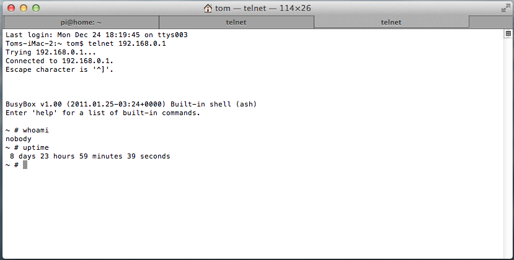Screen dimensions: 514x260
Task: Click the home folder icon in title bar
Action: coord(208,8)
